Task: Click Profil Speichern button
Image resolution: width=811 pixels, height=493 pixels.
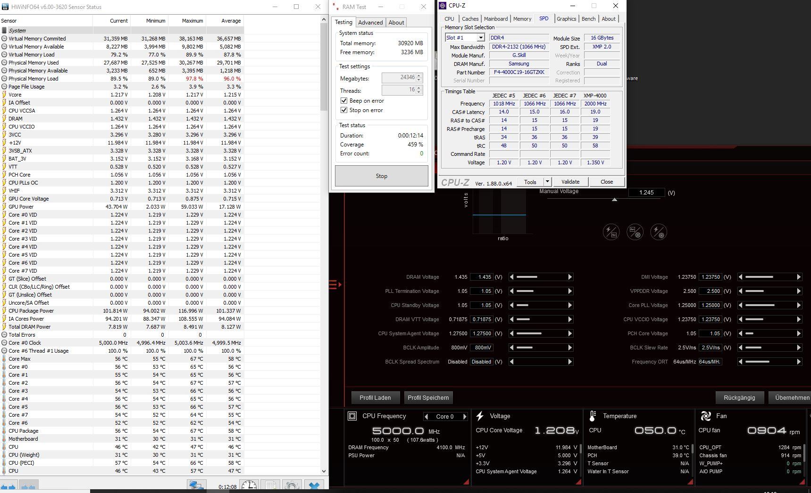Action: coord(428,398)
